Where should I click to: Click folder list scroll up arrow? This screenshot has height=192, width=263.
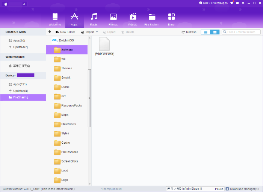pyautogui.click(x=89, y=38)
